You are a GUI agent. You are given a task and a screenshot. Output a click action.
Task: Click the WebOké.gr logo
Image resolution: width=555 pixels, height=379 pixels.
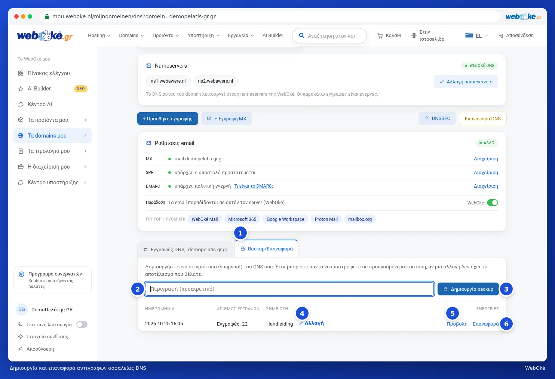(x=45, y=36)
